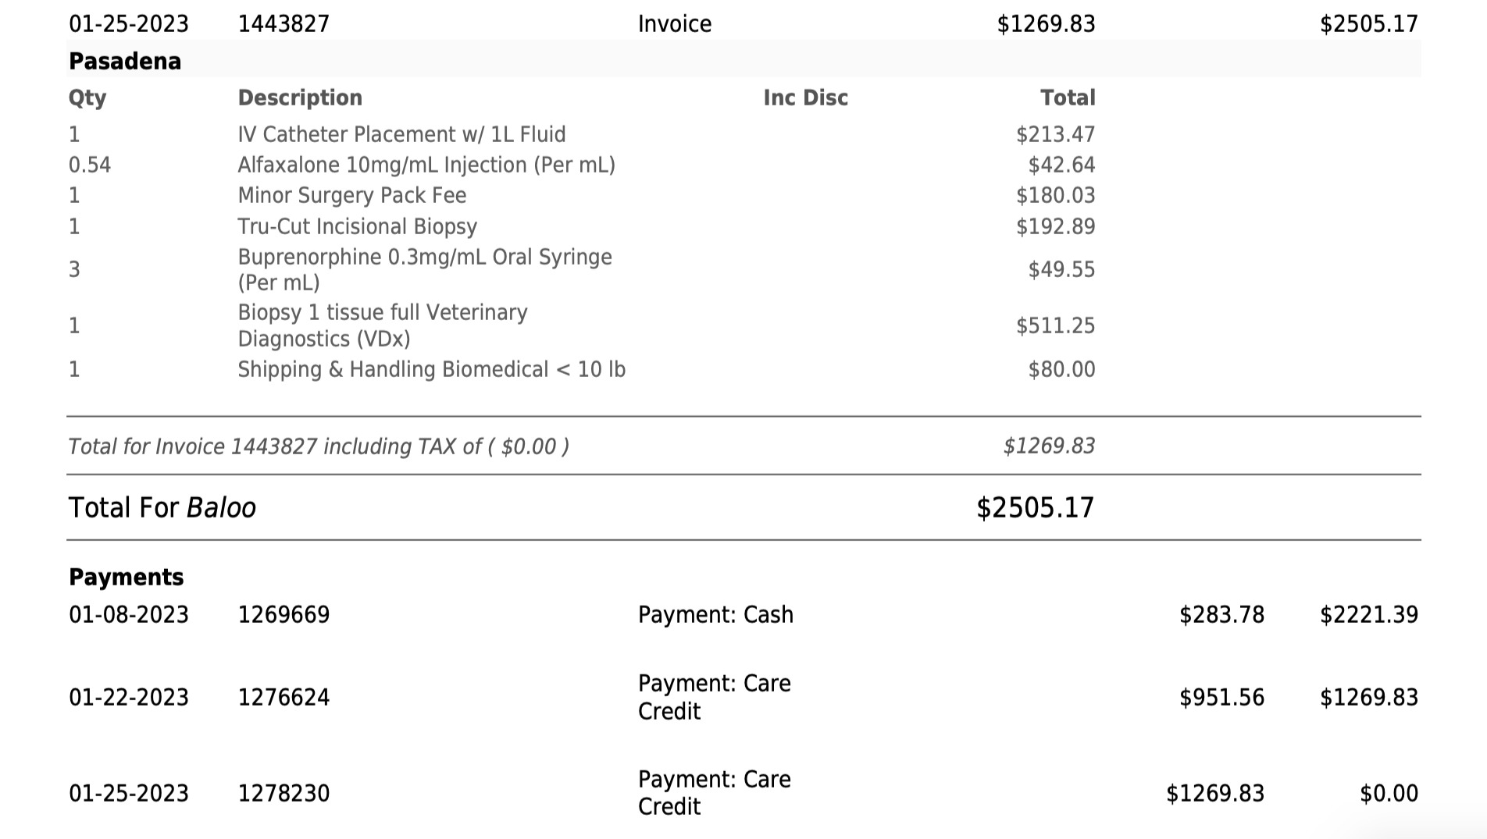Click payment 1276624 Care Credit entry
Viewport: 1487px width, 839px height.
pyautogui.click(x=743, y=697)
